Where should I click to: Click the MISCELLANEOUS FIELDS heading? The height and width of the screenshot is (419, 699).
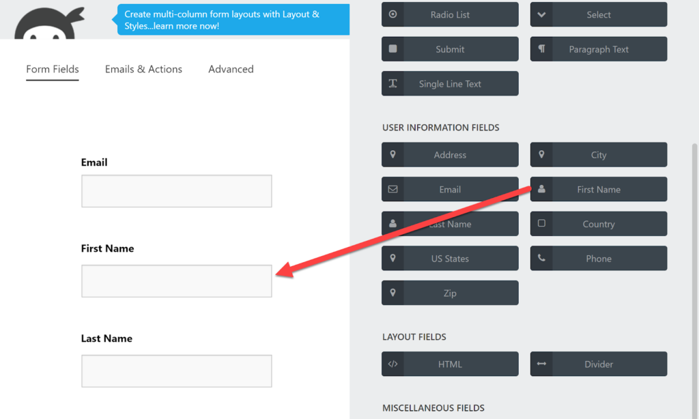433,408
